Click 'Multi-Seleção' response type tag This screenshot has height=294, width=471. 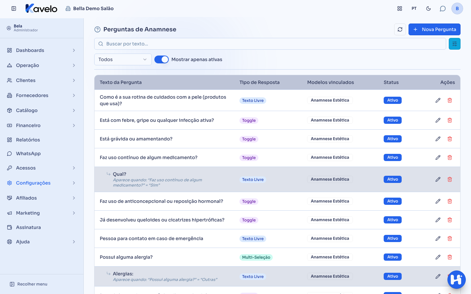click(256, 257)
